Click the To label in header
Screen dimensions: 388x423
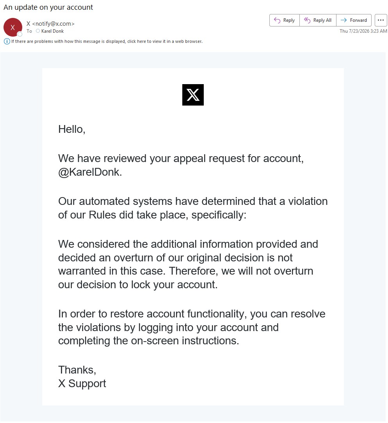29,31
